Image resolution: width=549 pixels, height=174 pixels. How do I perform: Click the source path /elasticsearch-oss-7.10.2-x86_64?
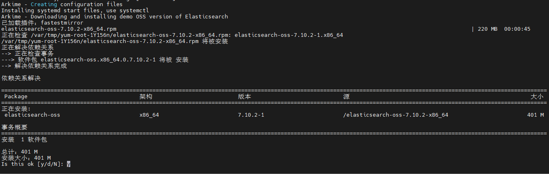(396, 115)
